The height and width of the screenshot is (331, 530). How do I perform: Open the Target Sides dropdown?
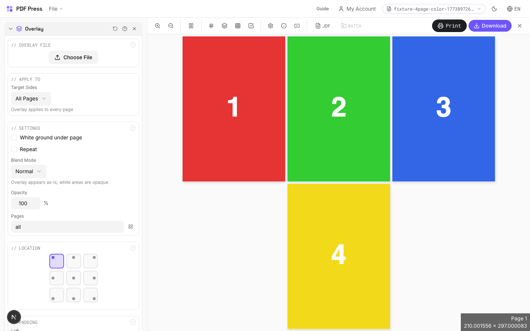click(x=31, y=99)
